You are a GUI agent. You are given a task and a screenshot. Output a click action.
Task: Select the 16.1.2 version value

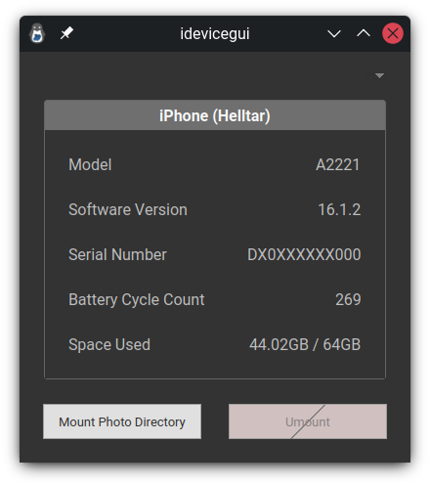point(339,209)
